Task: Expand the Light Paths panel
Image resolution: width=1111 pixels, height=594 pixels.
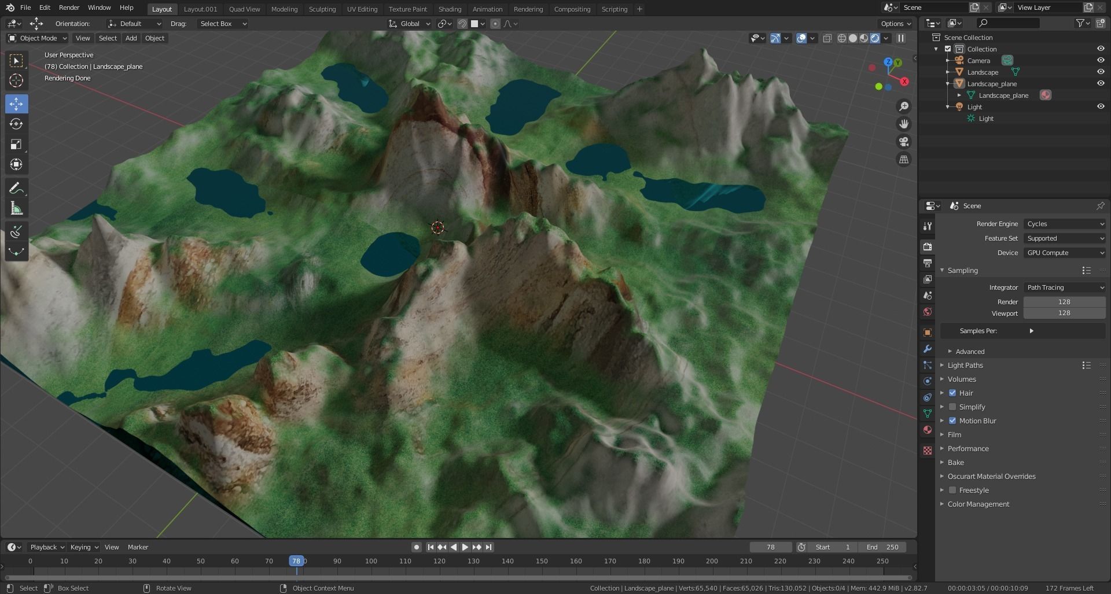Action: tap(965, 366)
